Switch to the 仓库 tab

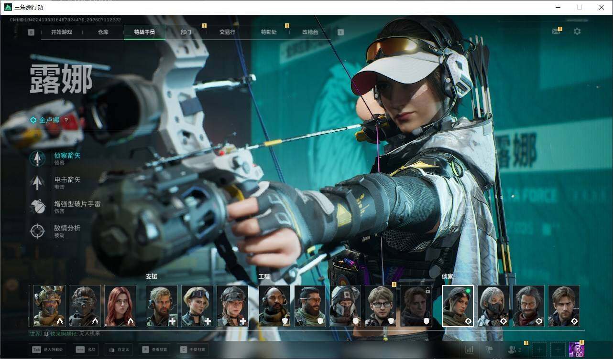[103, 32]
